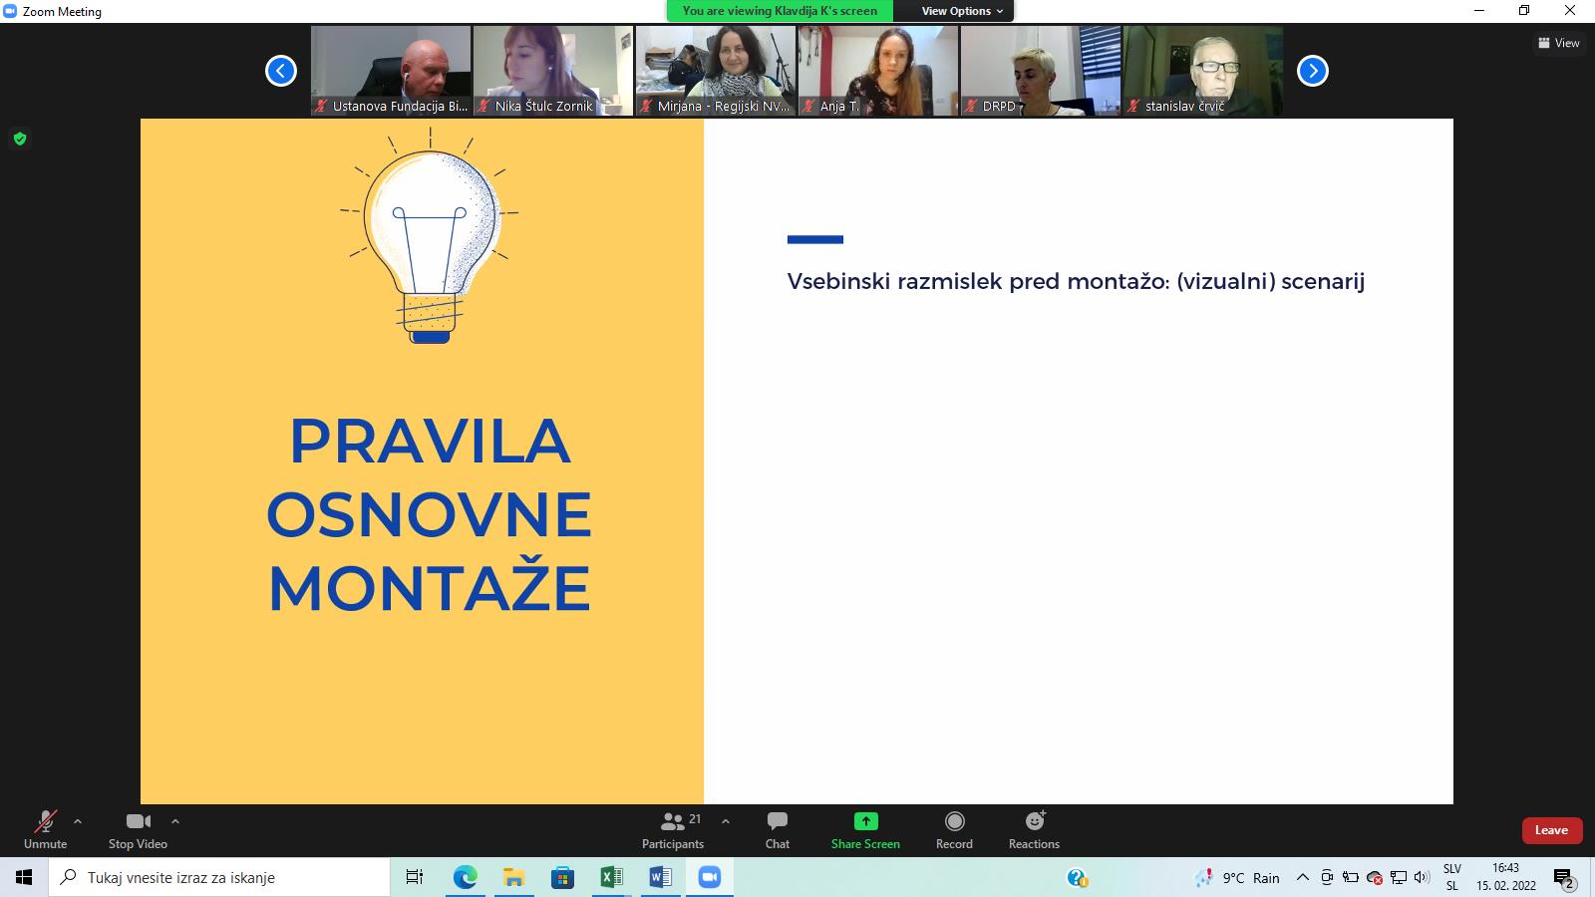Expand video options caret beside Stop Video
Screen dimensions: 1595x897
175,821
